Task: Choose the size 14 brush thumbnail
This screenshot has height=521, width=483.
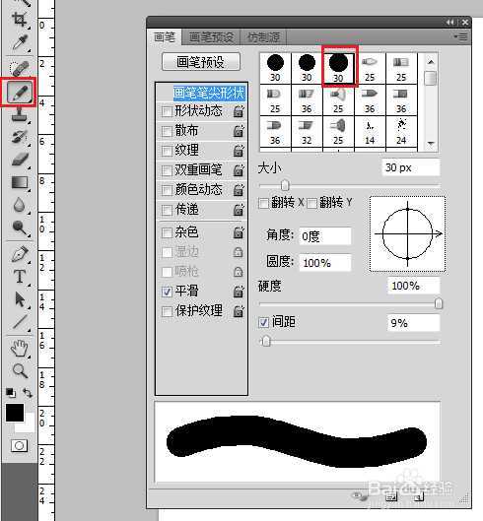Action: tap(370, 132)
